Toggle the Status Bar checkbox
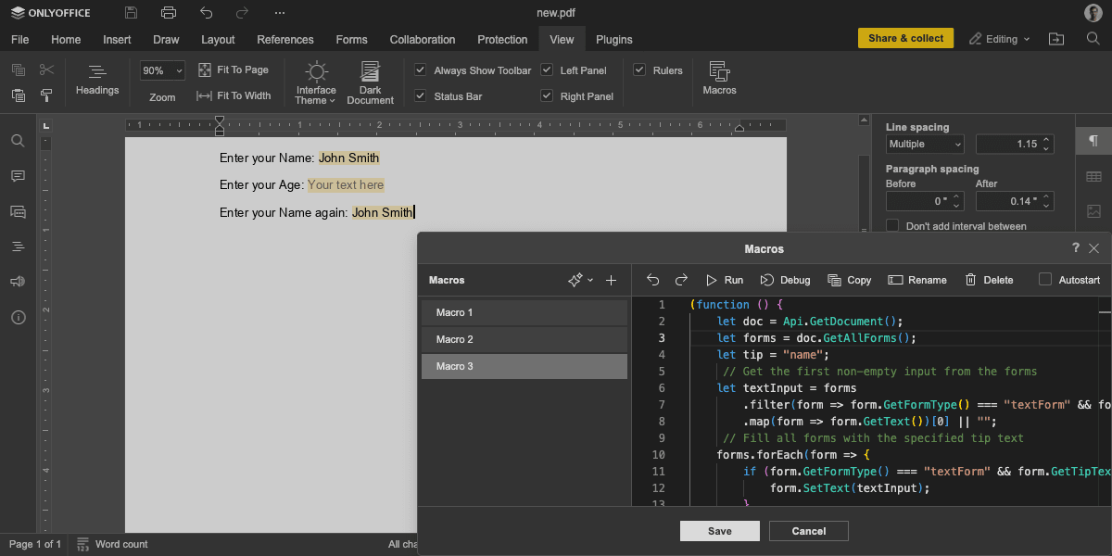The width and height of the screenshot is (1112, 556). [x=421, y=95]
